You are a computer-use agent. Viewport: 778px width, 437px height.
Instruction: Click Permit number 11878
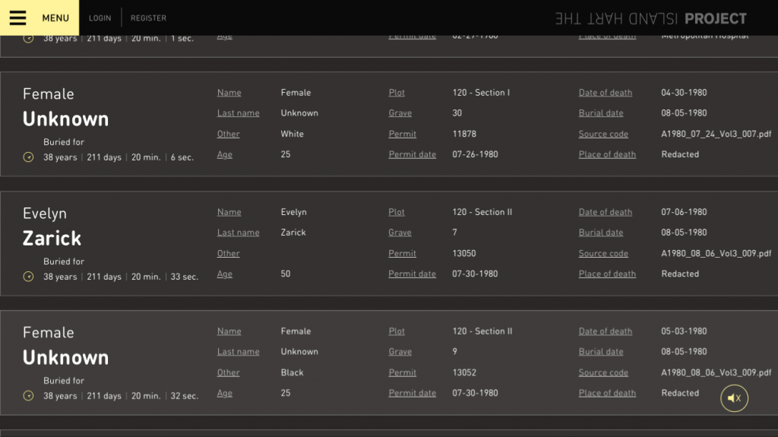[x=464, y=134]
